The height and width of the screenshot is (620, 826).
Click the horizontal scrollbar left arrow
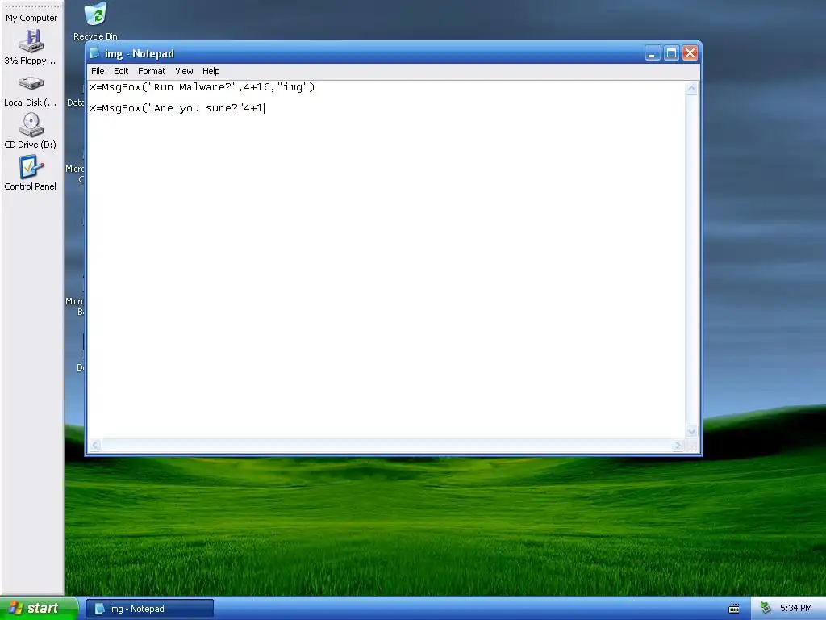pyautogui.click(x=95, y=446)
